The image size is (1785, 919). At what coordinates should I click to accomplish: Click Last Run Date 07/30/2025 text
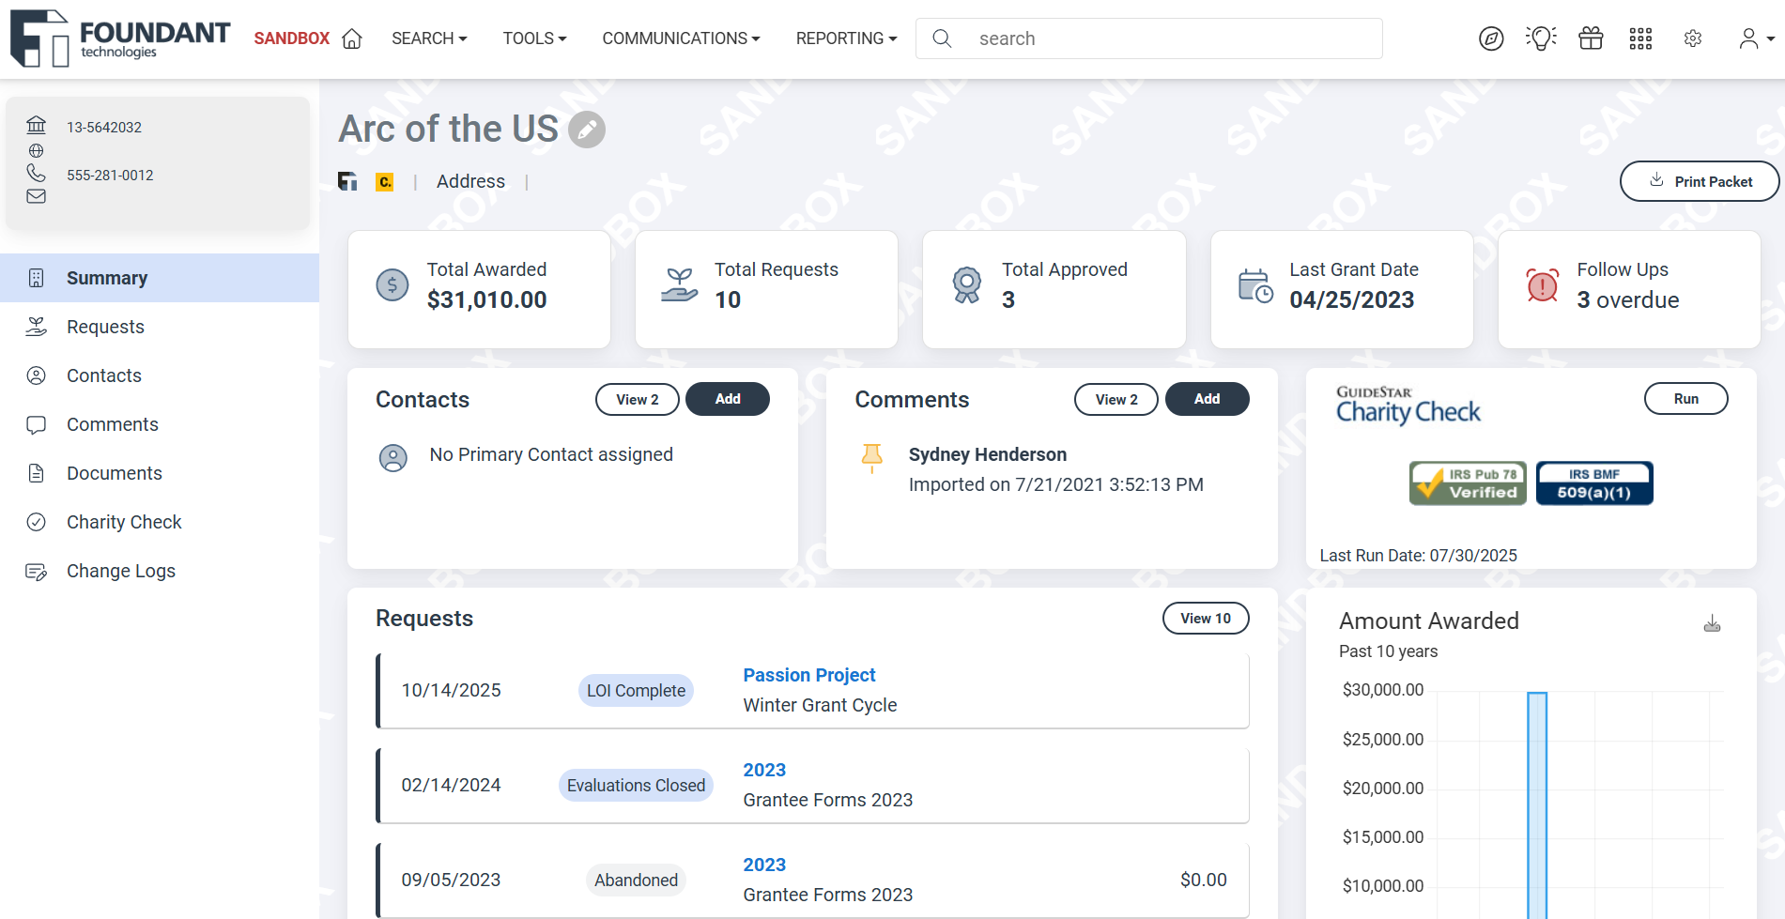point(1418,556)
